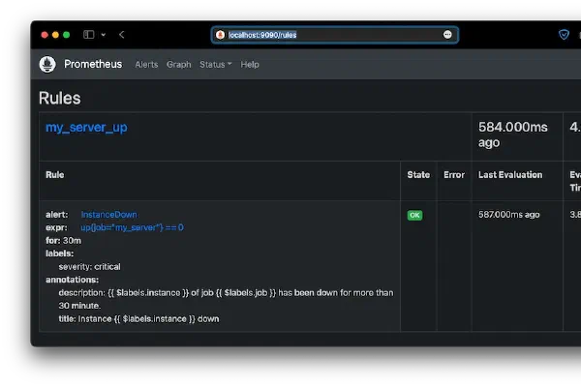Click the privacy shield icon in the toolbar
581x387 pixels.
564,35
